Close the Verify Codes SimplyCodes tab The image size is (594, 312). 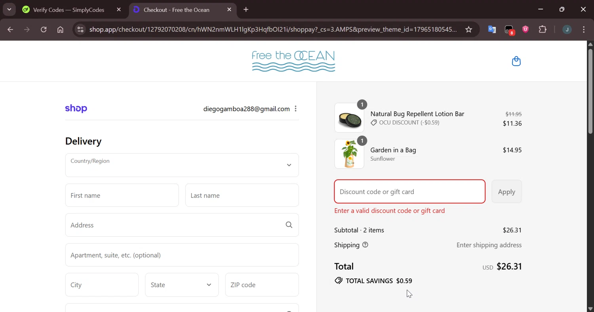pyautogui.click(x=119, y=10)
